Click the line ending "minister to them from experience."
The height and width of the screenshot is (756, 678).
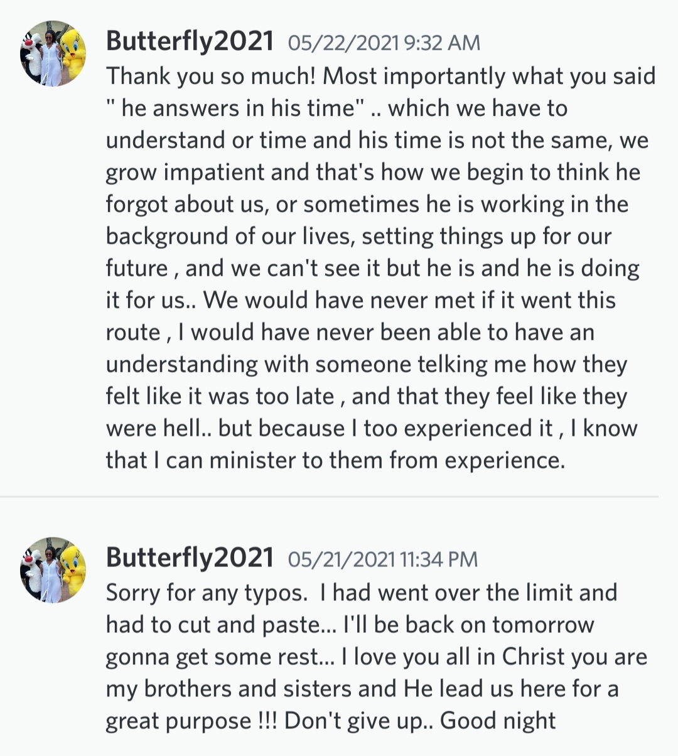(x=335, y=460)
